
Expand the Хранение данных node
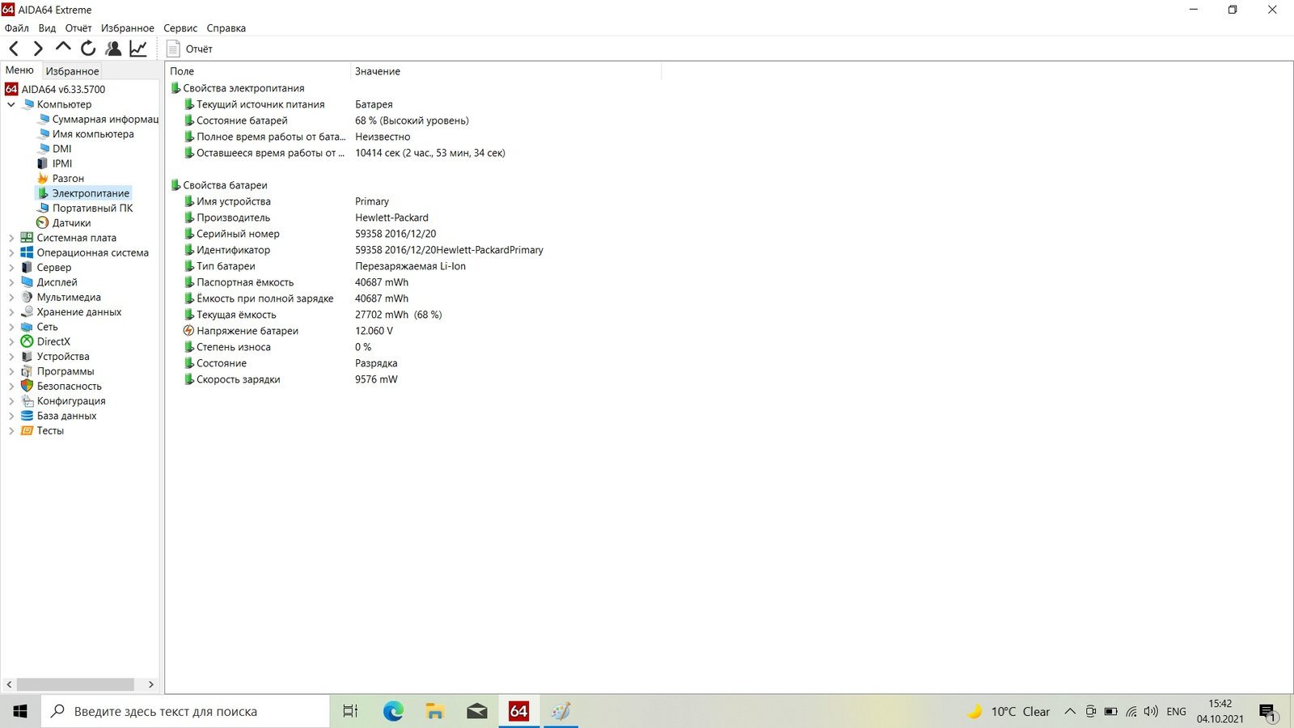[x=11, y=312]
